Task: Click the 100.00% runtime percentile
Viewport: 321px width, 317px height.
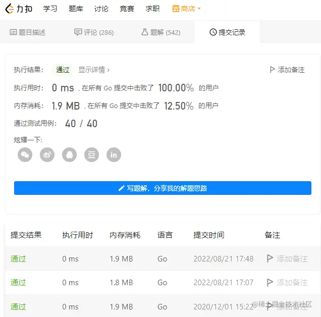Action: (x=176, y=88)
